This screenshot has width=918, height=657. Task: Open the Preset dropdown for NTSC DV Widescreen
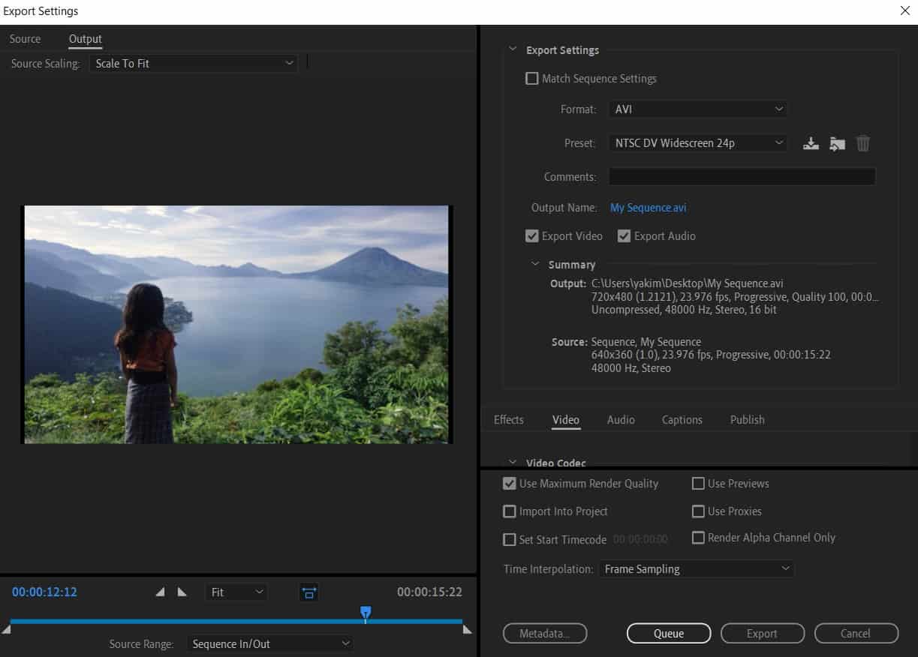(x=697, y=142)
